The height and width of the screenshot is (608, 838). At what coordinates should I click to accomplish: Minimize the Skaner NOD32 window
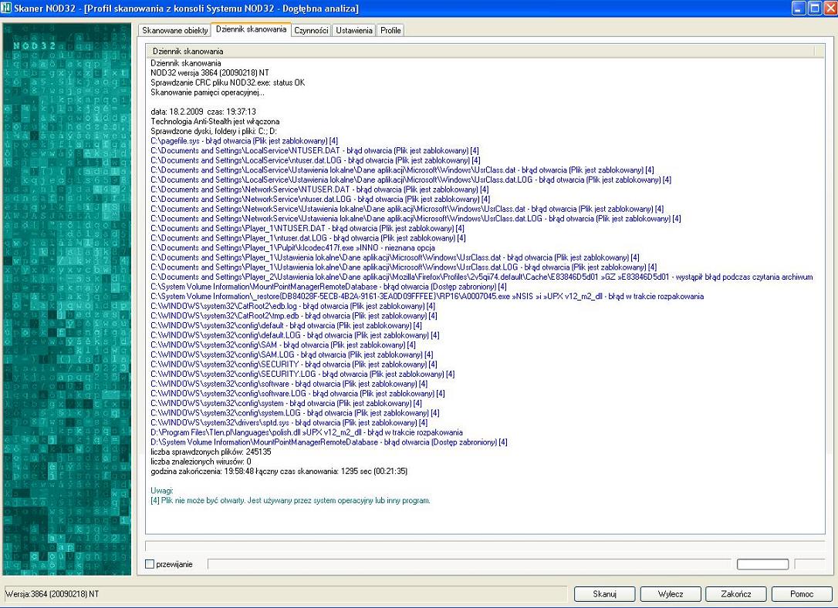[x=799, y=8]
